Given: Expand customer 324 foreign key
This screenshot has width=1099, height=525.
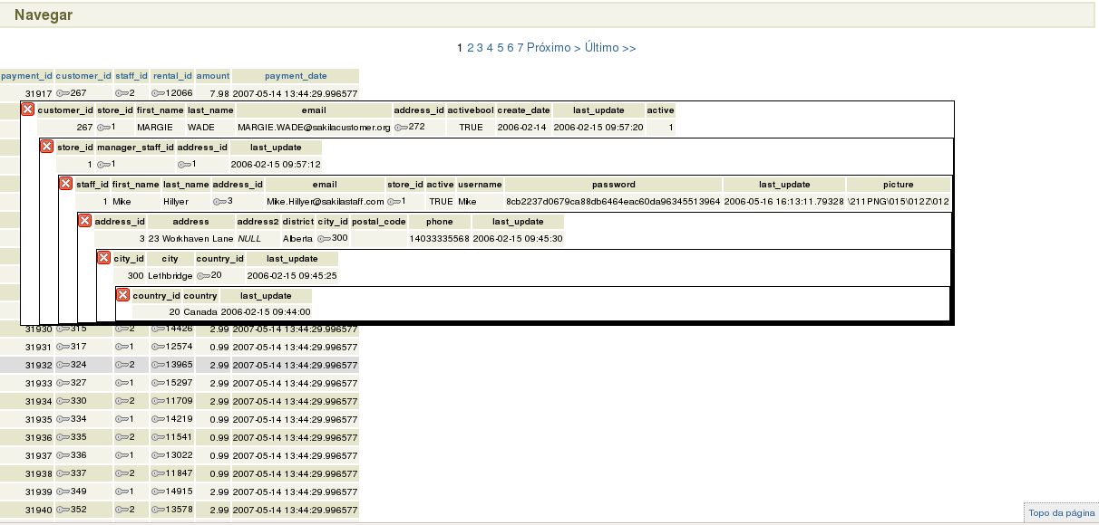Looking at the screenshot, I should (63, 365).
